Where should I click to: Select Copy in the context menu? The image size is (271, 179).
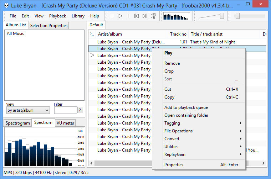point(199,97)
